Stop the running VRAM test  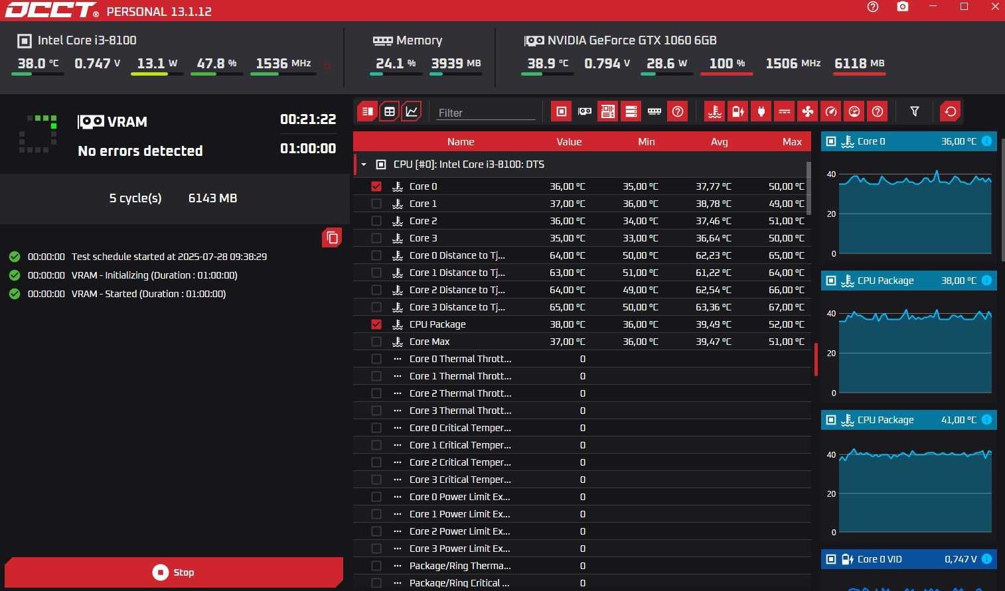pos(174,572)
